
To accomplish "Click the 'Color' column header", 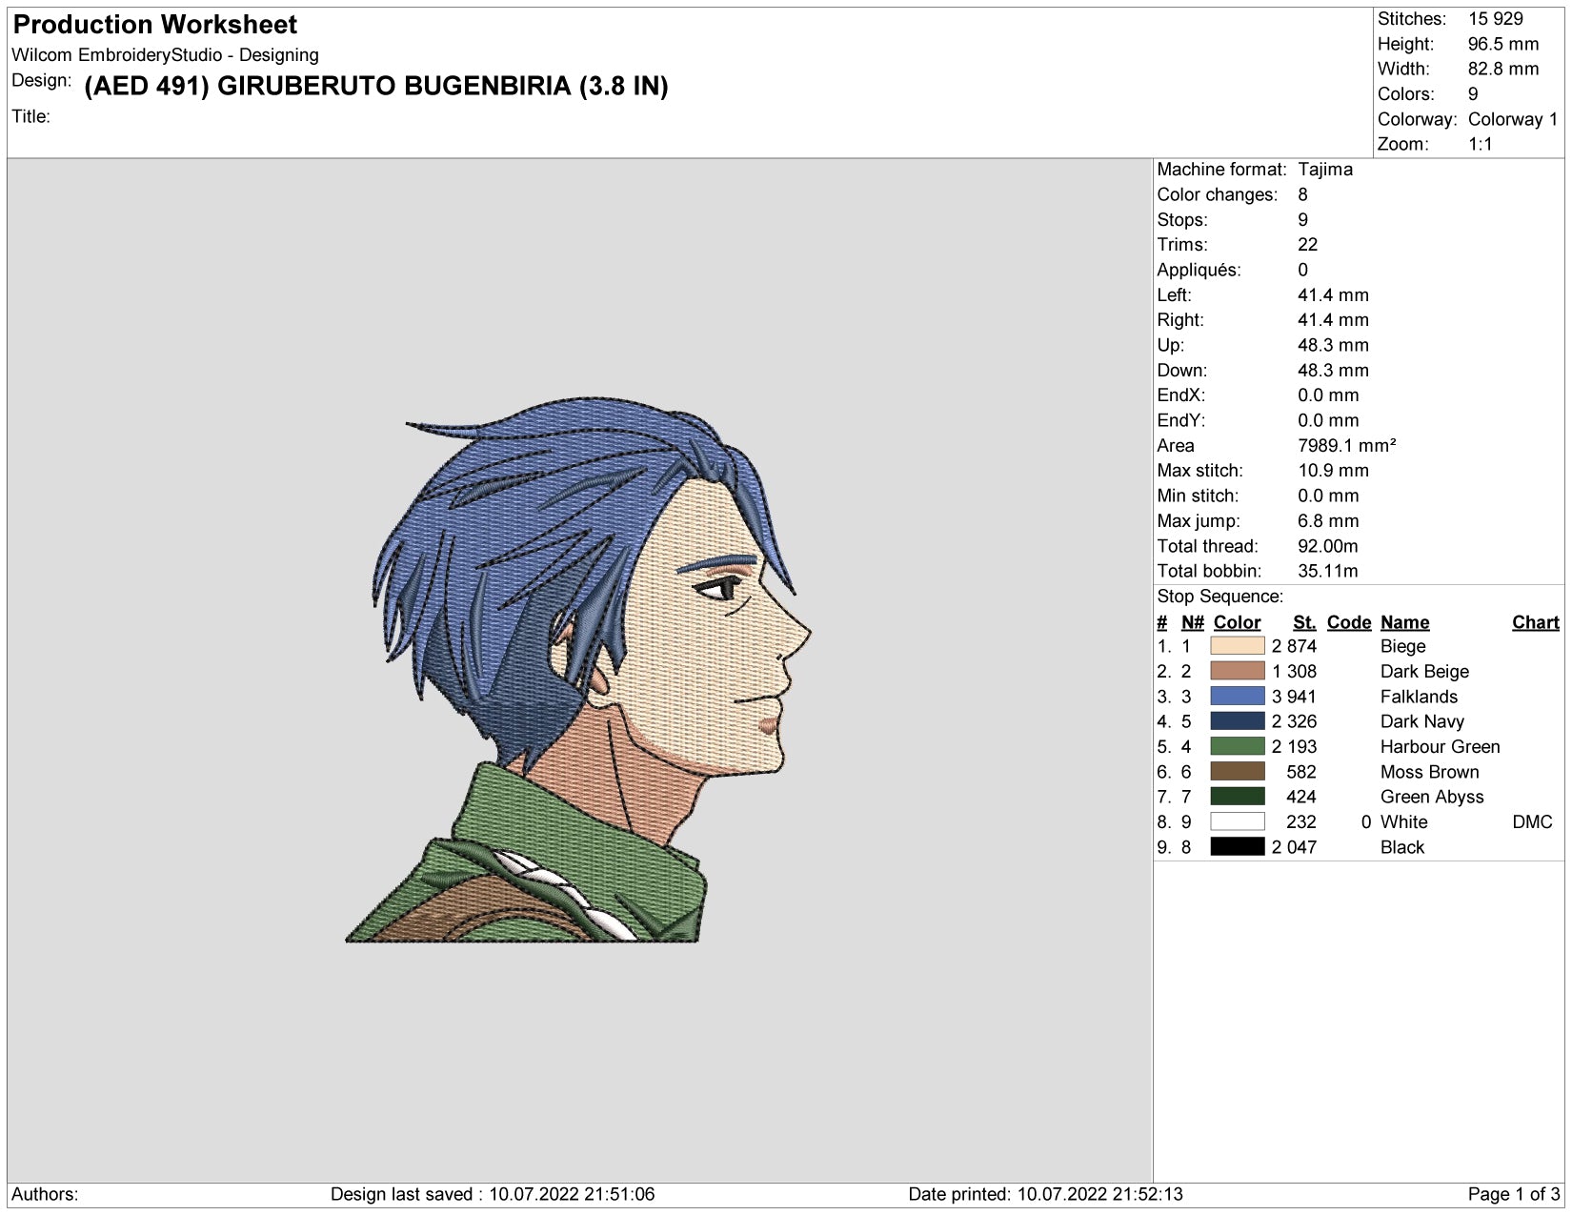I will coord(1237,622).
